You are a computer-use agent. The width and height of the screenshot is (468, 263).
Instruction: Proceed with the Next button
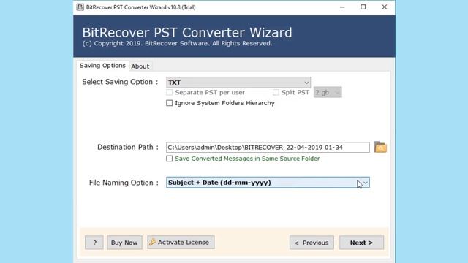[x=361, y=243]
